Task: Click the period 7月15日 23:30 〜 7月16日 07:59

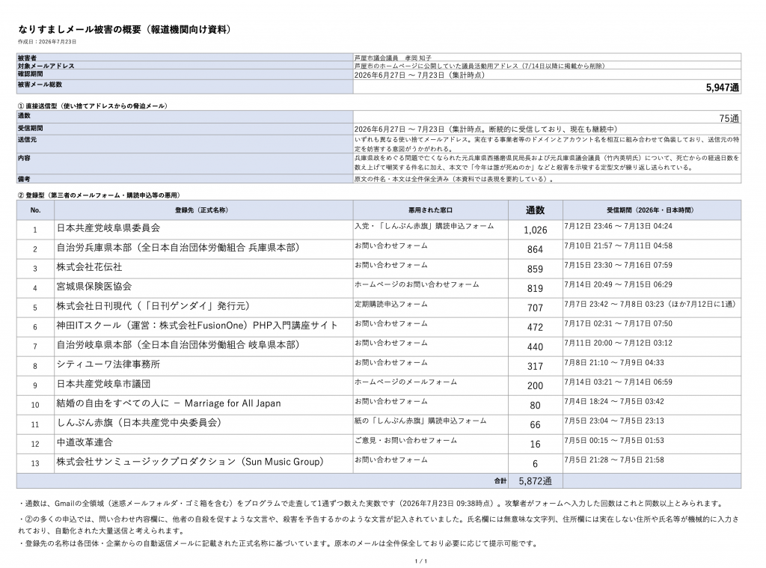Action: point(618,265)
